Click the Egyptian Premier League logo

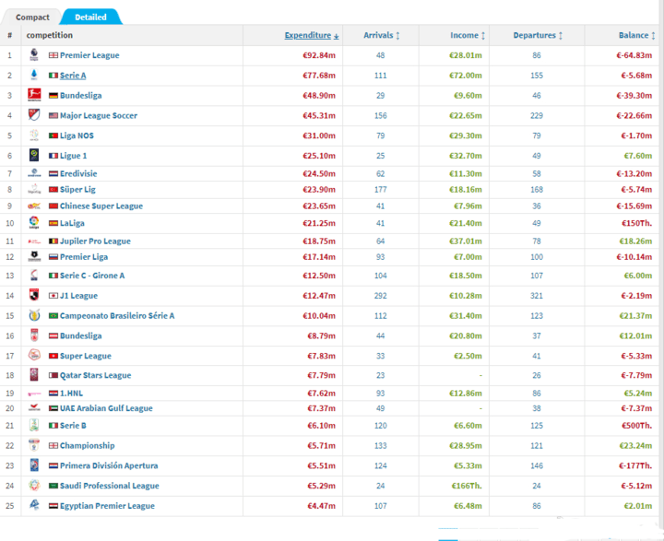point(34,505)
